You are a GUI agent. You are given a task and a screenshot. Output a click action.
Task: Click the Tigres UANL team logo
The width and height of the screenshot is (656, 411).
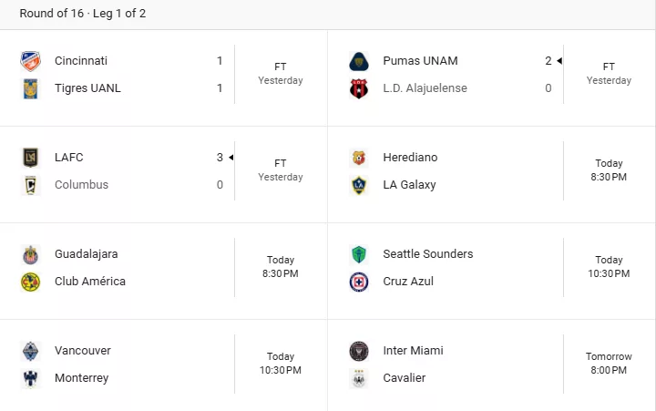click(x=31, y=88)
